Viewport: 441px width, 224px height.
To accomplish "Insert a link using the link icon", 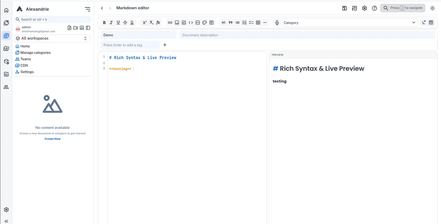I will [170, 23].
